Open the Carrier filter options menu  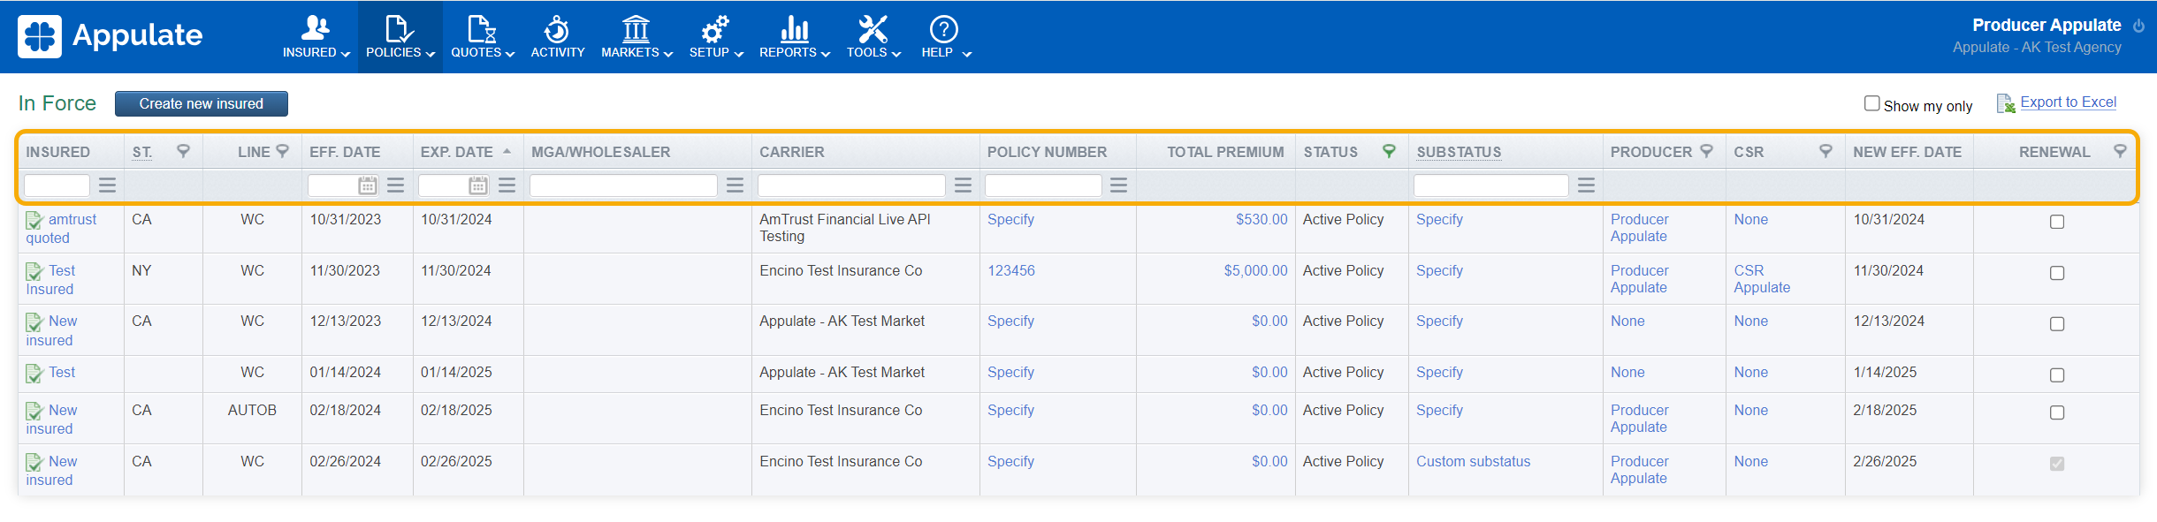963,185
